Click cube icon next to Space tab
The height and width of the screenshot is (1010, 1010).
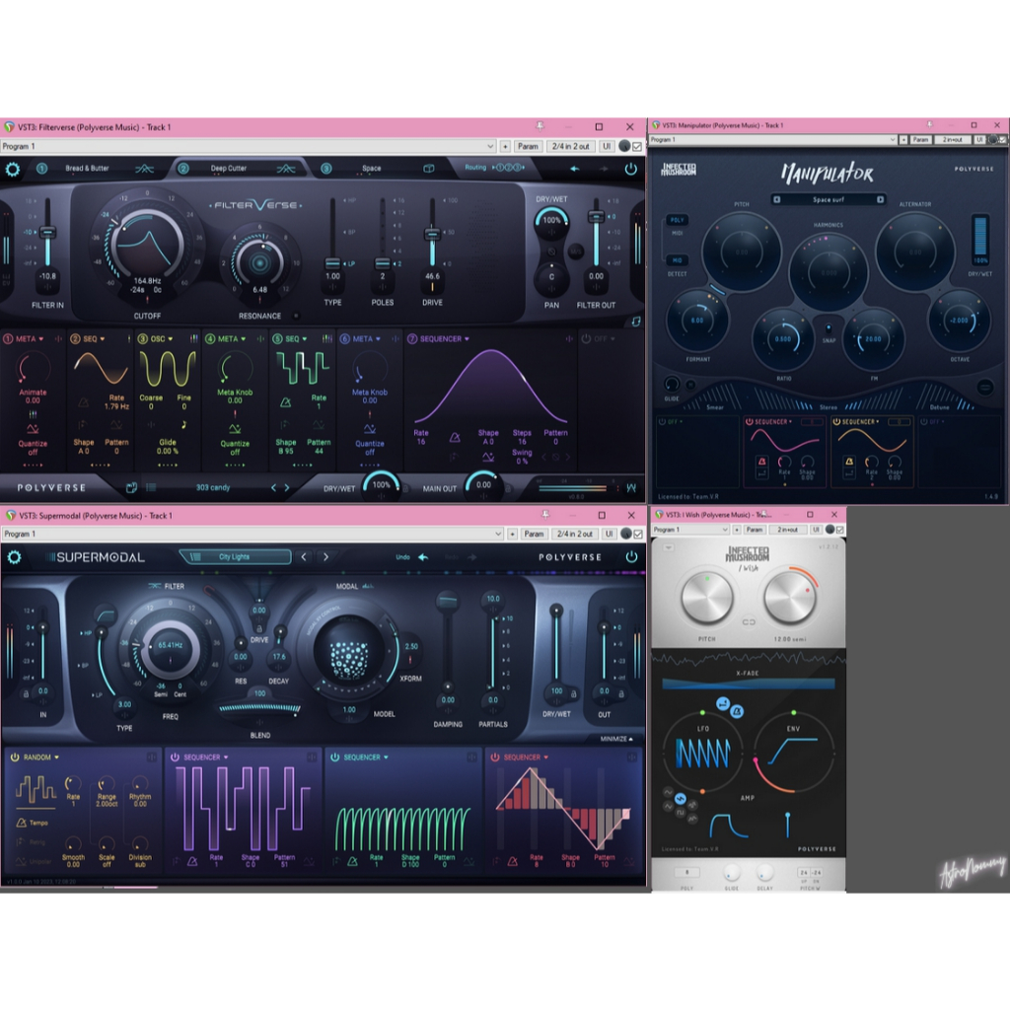428,169
